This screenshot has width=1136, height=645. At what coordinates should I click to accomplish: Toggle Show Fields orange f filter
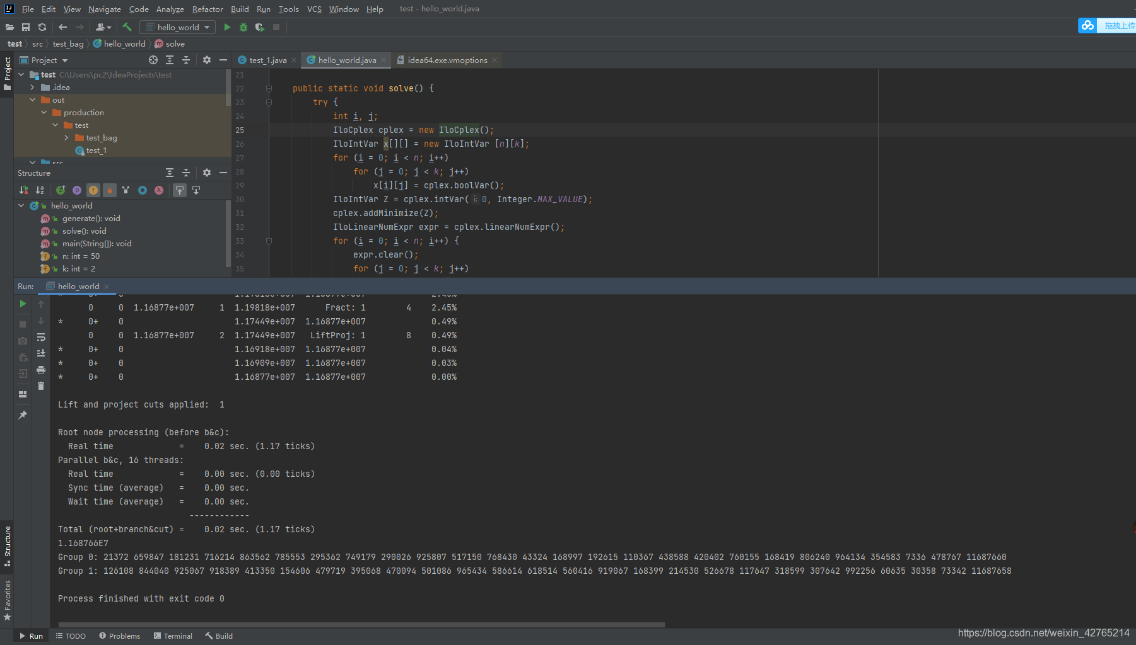tap(93, 190)
